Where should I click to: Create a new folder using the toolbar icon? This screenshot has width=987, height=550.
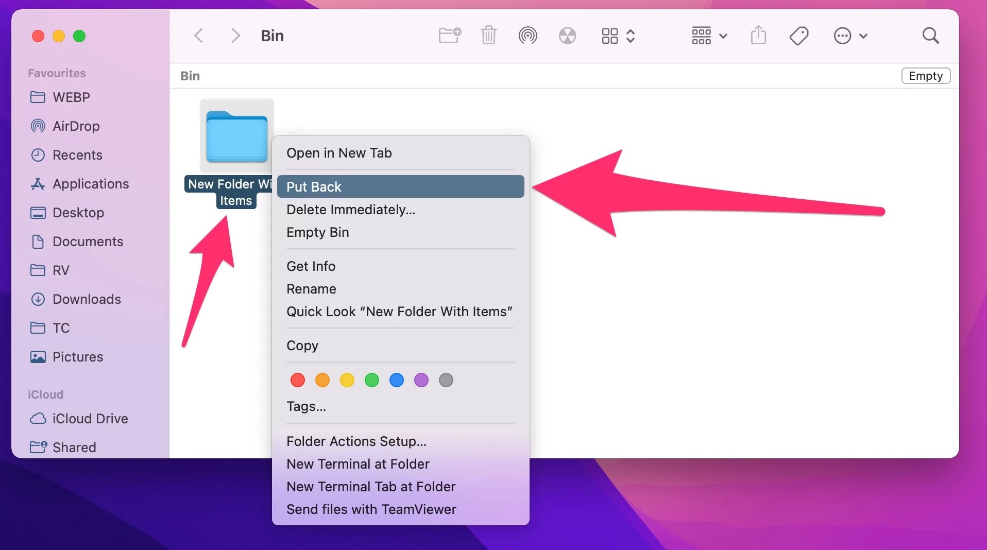point(448,35)
